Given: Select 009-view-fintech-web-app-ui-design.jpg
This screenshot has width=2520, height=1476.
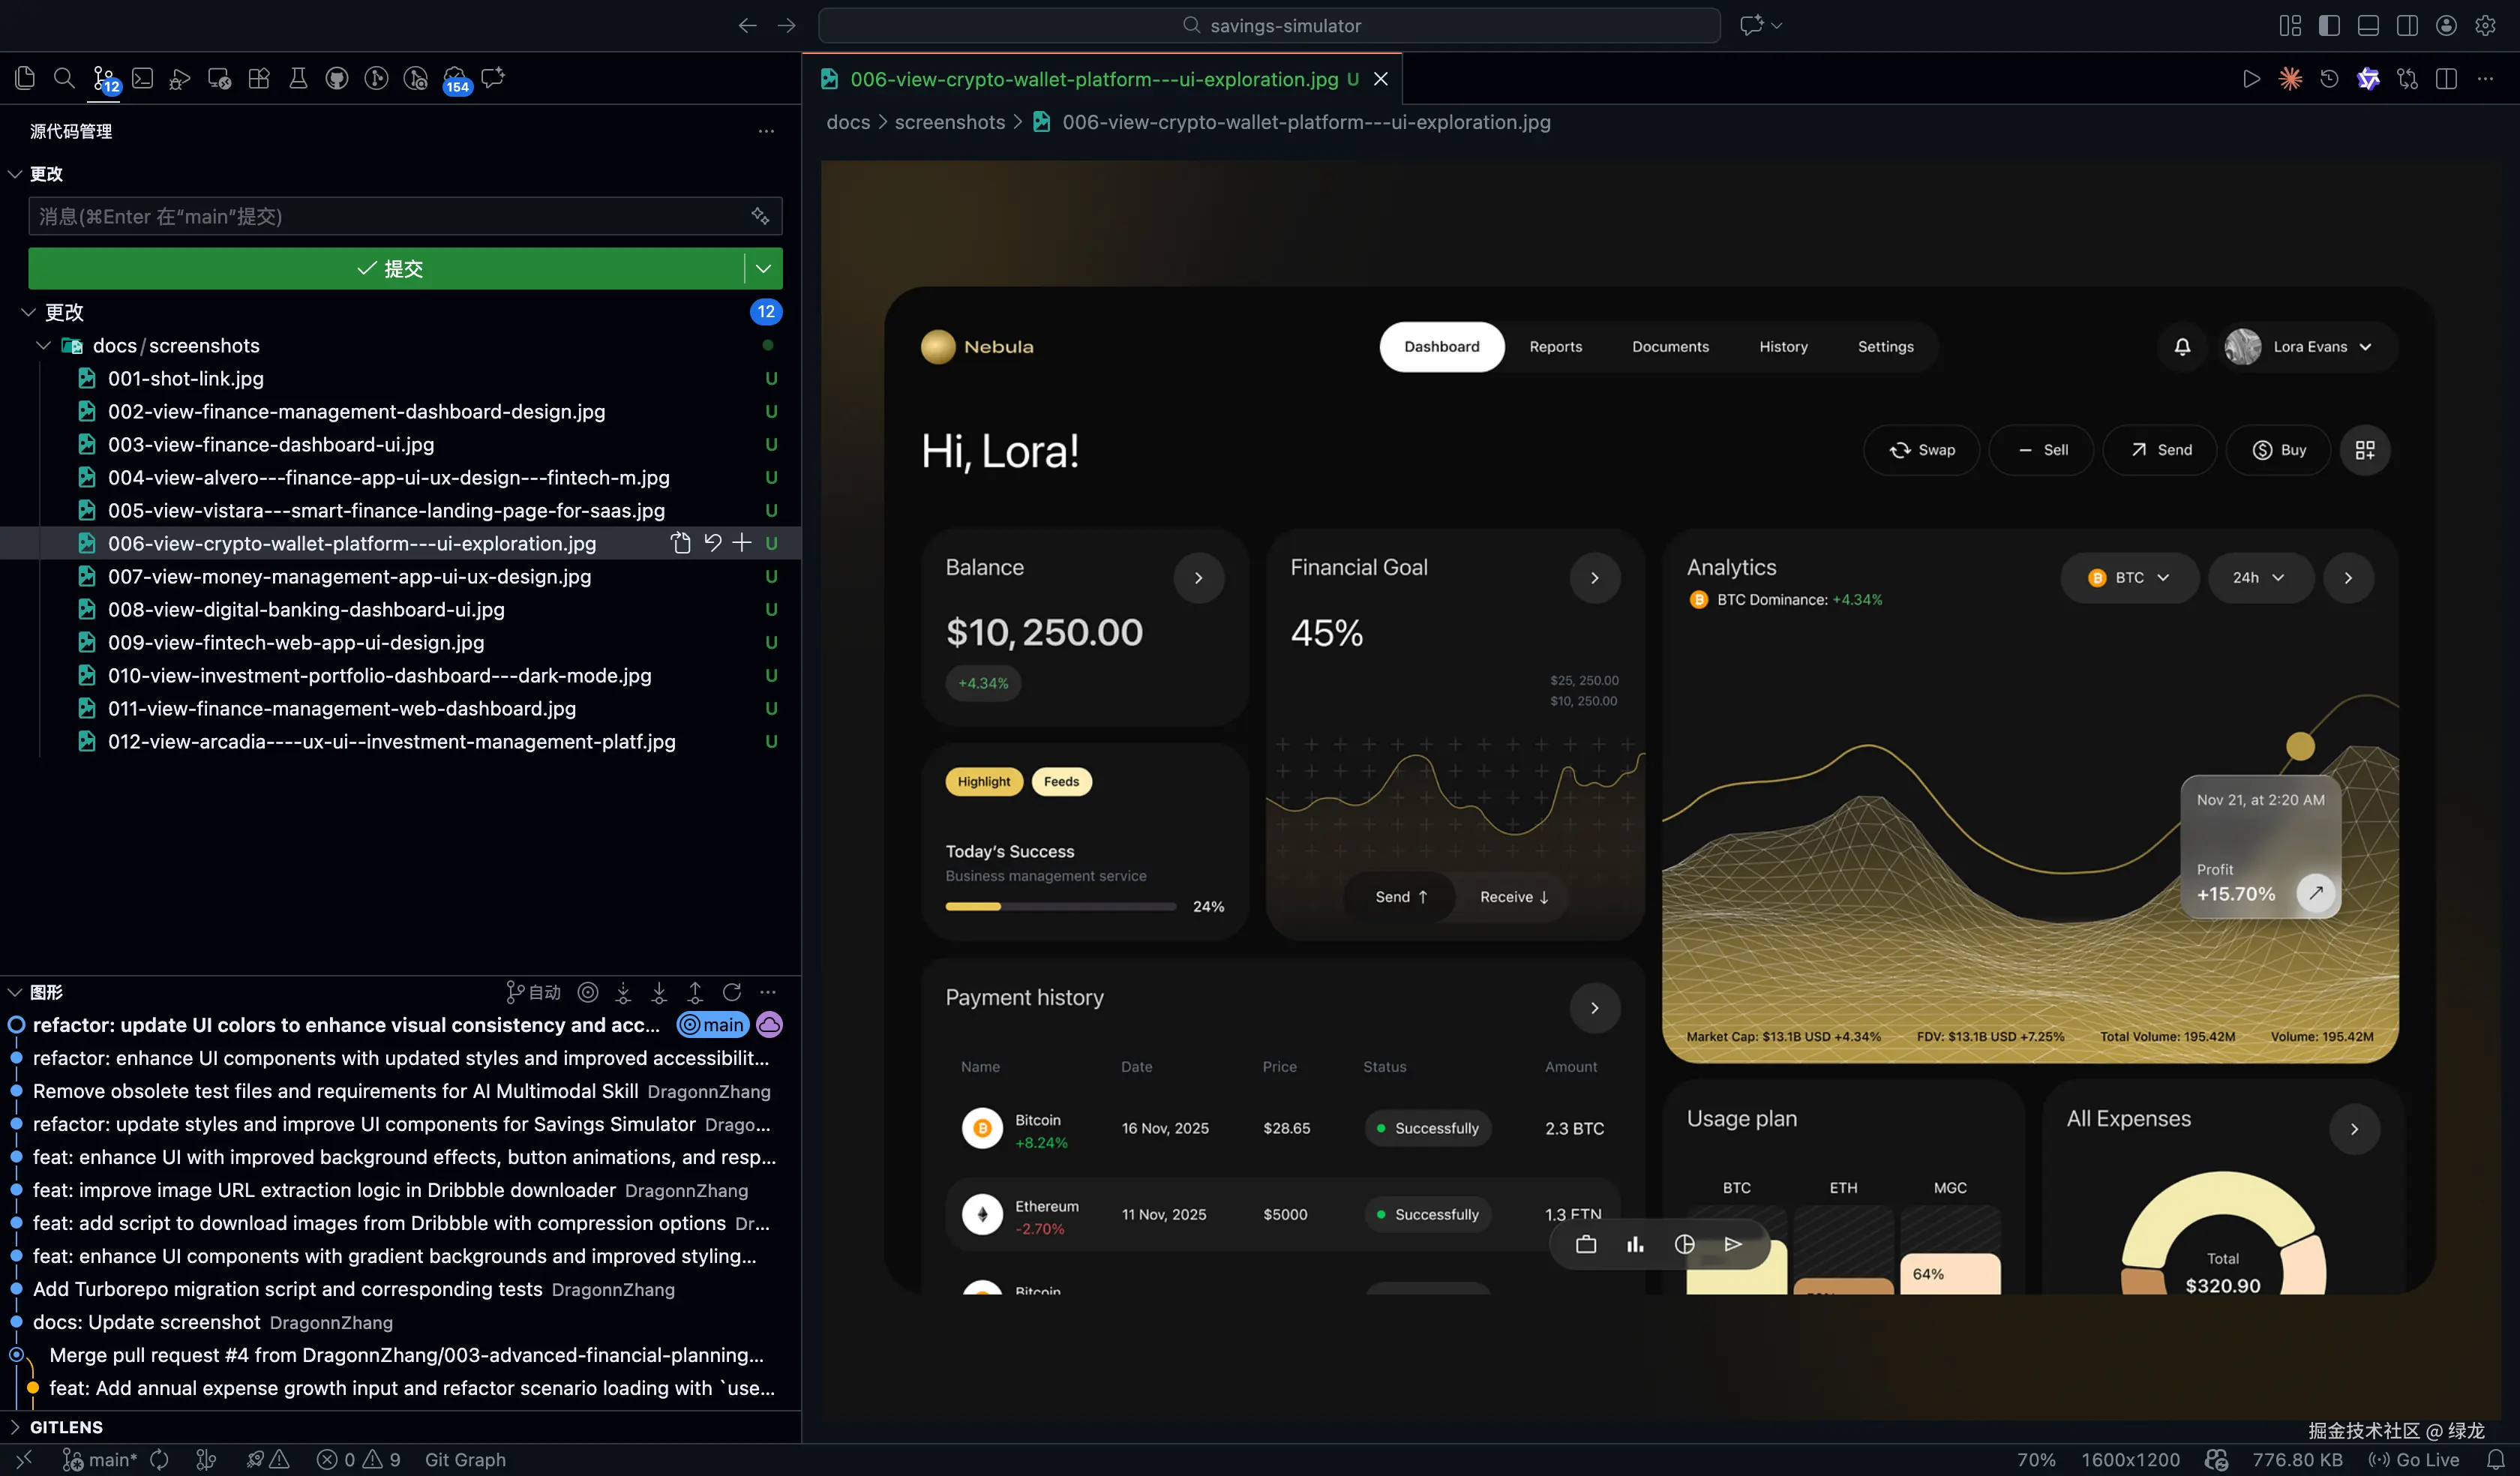Looking at the screenshot, I should [x=296, y=642].
